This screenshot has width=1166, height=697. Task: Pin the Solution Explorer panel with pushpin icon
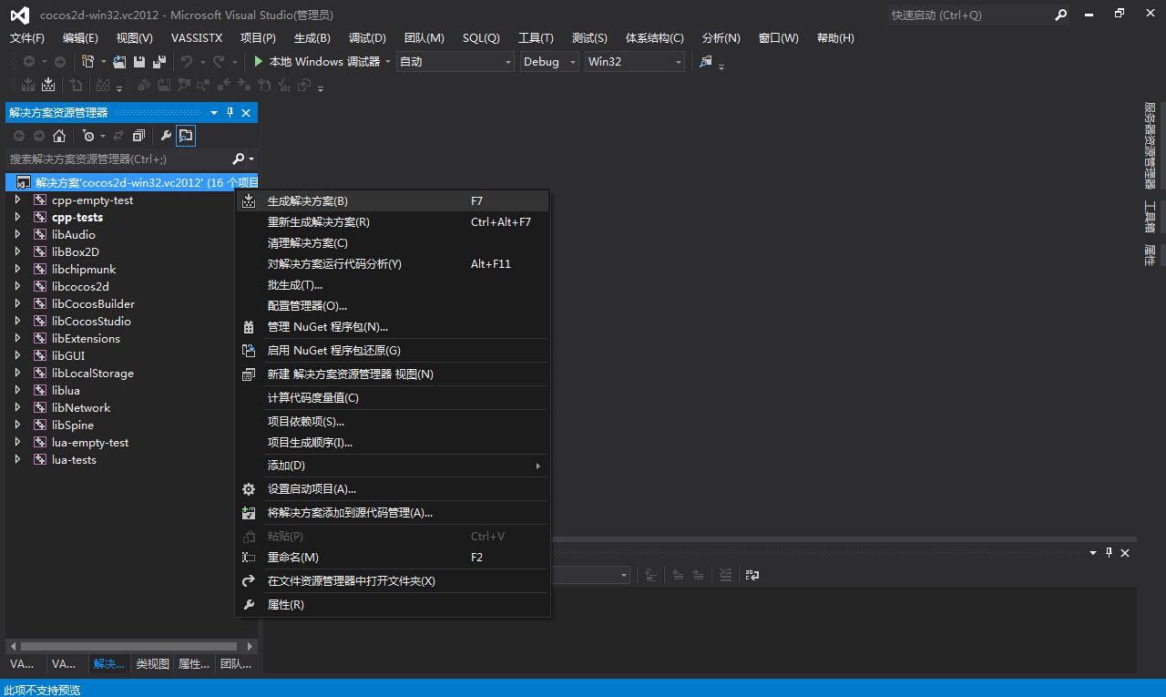coord(230,113)
